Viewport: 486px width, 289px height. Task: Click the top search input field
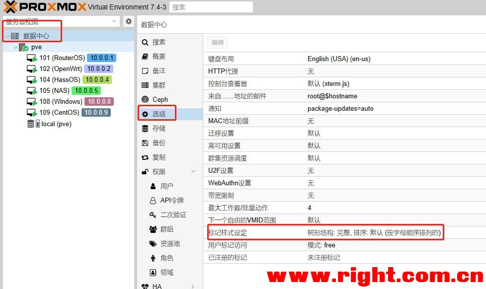coord(211,7)
